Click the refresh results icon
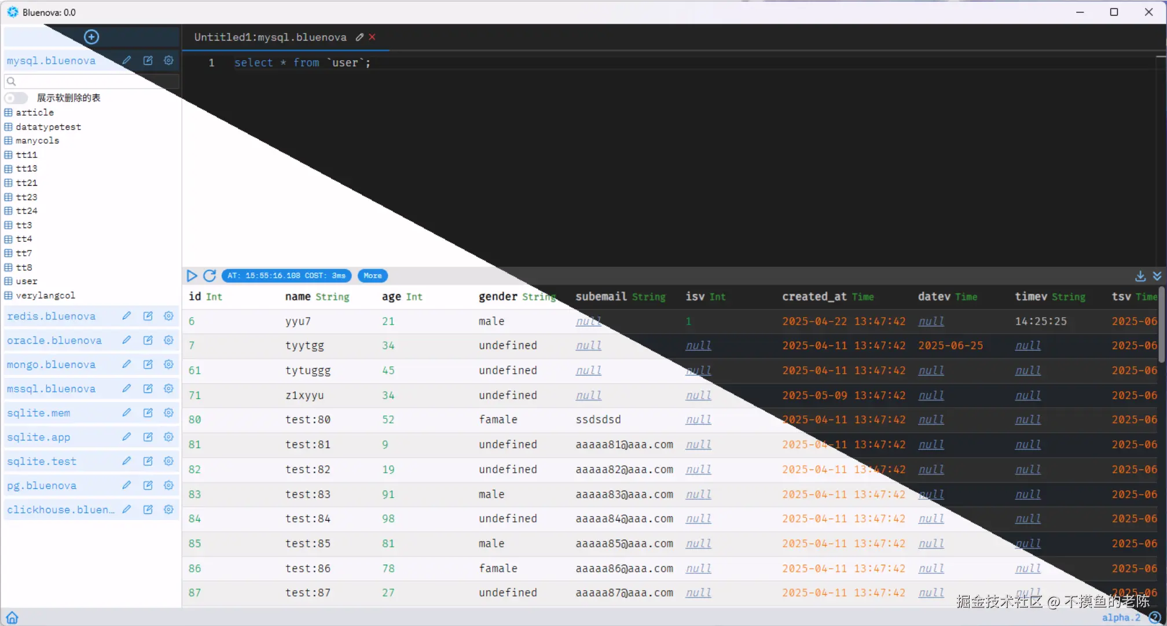 pos(210,276)
